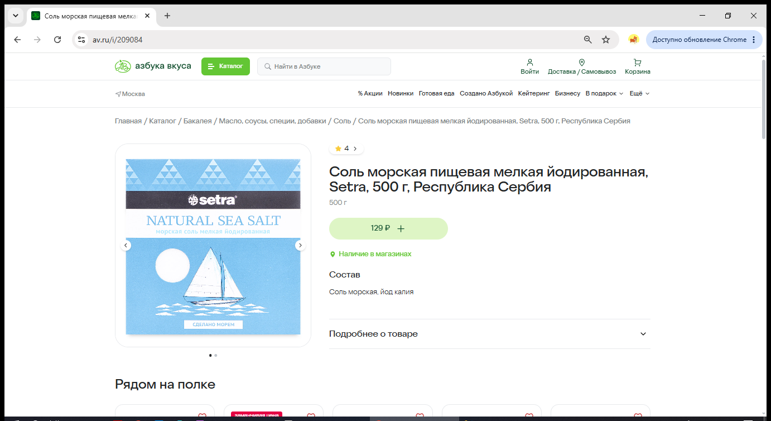Click the Azbuka Vkusa logo
Screen dimensions: 771x421
[x=153, y=66]
